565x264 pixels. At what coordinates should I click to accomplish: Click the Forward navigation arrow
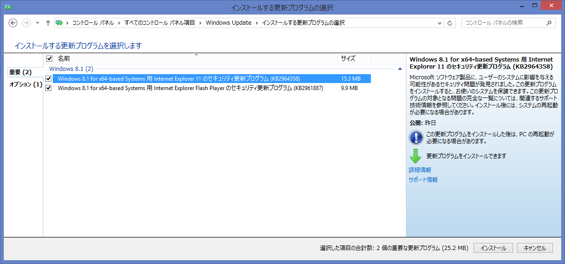point(26,23)
